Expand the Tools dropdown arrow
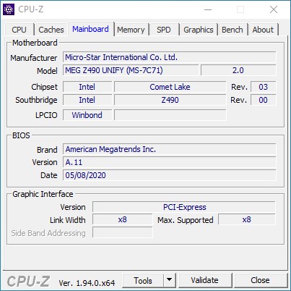Viewport: 291px width, 291px height. tap(170, 280)
